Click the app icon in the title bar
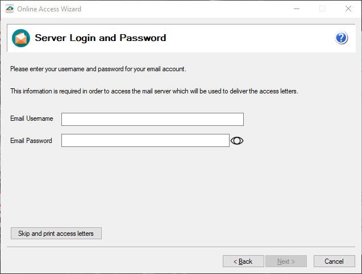This screenshot has height=274, width=362. 9,9
